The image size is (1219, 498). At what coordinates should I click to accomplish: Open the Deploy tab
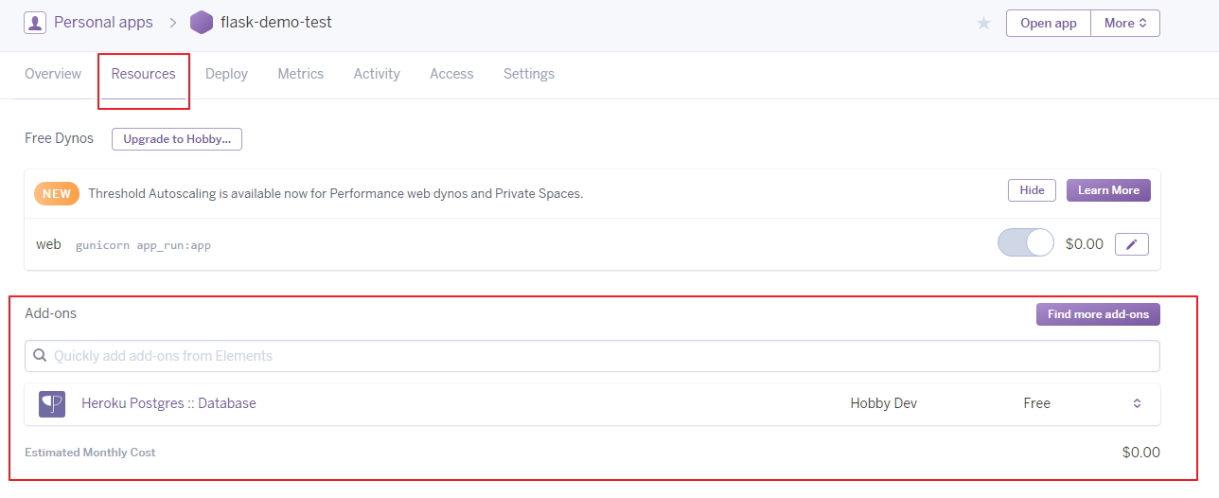tap(226, 74)
